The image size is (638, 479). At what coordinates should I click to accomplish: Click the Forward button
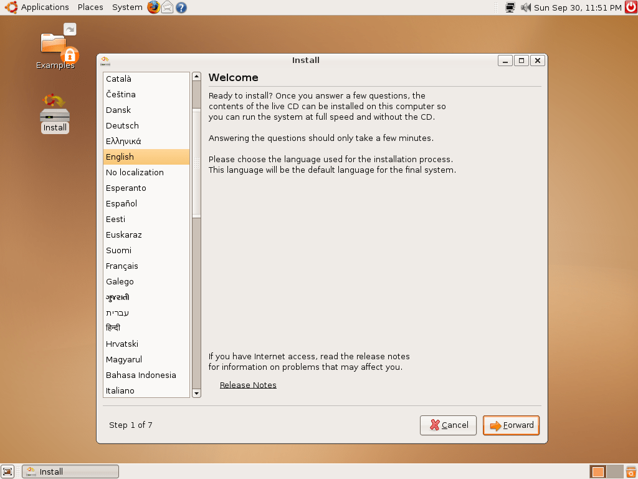(x=511, y=425)
